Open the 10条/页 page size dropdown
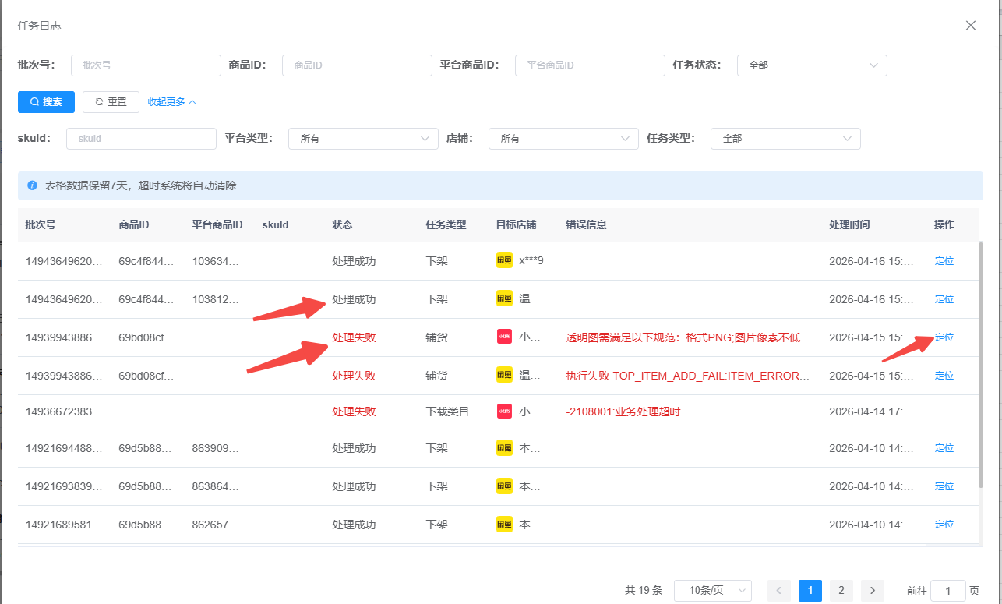The height and width of the screenshot is (604, 1002). point(713,591)
